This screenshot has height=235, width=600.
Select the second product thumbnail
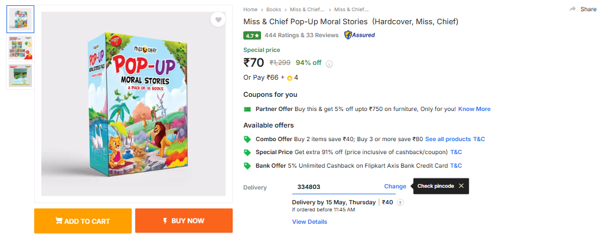click(20, 48)
